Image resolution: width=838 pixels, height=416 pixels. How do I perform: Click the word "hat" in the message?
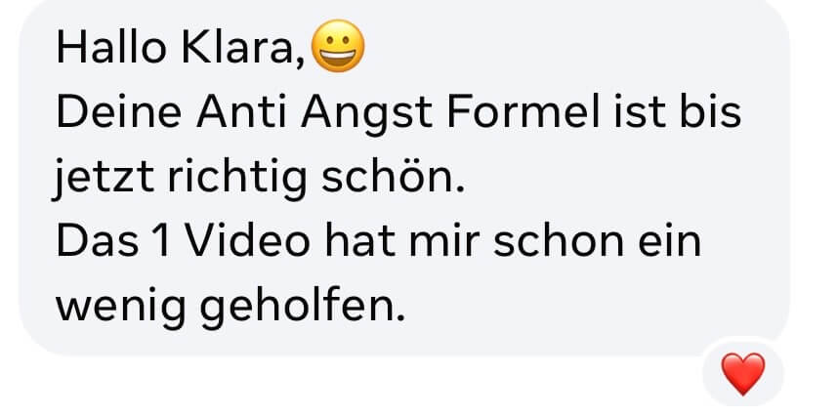tap(360, 242)
